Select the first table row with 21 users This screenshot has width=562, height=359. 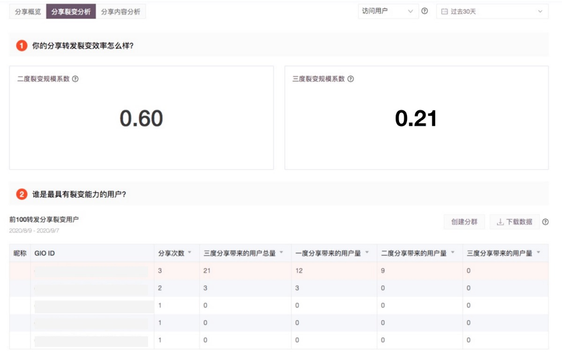point(278,271)
